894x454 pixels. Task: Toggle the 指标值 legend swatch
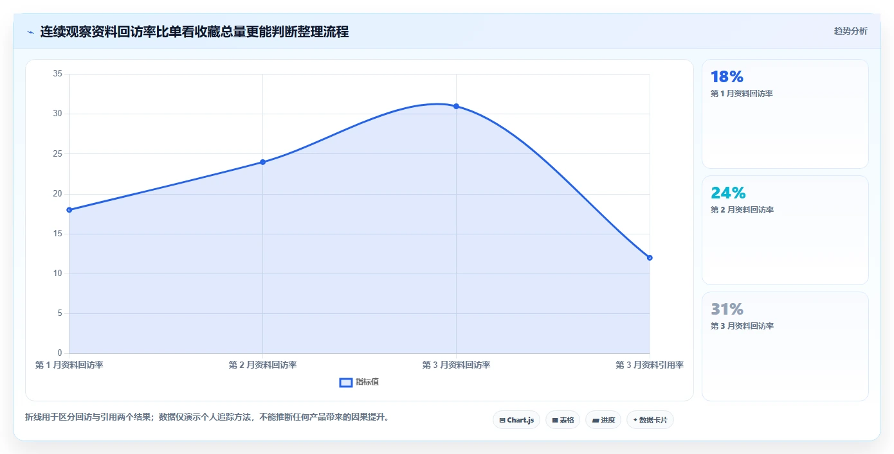click(346, 382)
